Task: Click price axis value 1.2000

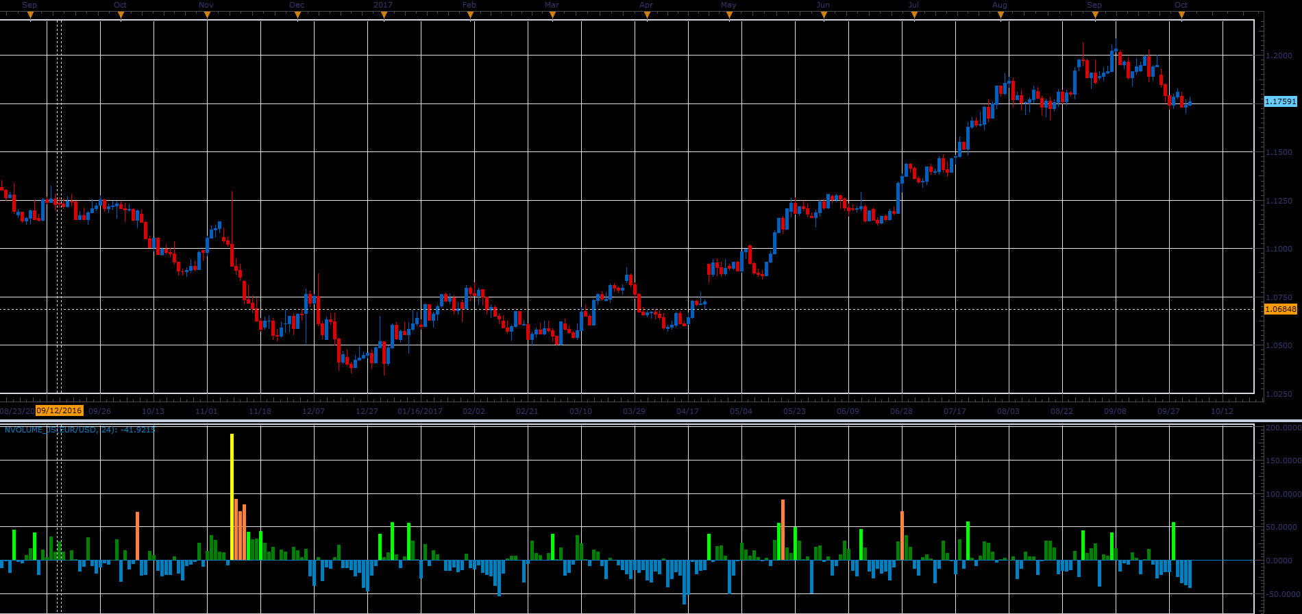Action: 1279,56
